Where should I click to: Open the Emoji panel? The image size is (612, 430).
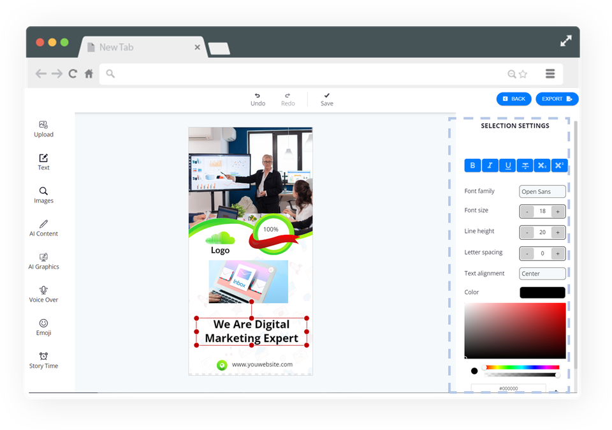[43, 327]
